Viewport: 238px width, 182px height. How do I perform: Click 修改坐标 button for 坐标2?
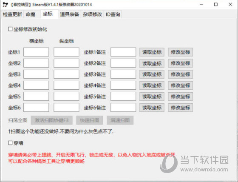pos(180,63)
